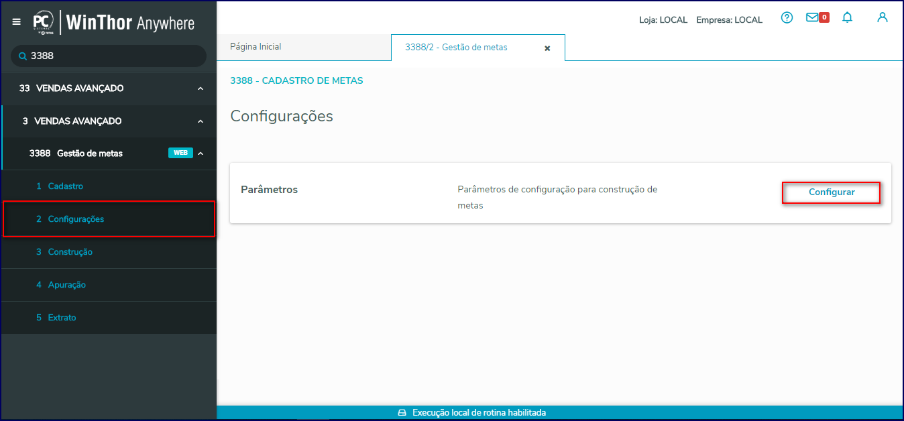The width and height of the screenshot is (904, 421).
Task: Open the help question mark icon
Action: coord(787,18)
